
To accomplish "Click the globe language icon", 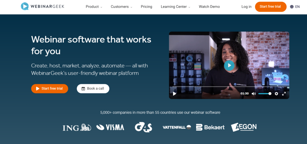I will tap(292, 7).
